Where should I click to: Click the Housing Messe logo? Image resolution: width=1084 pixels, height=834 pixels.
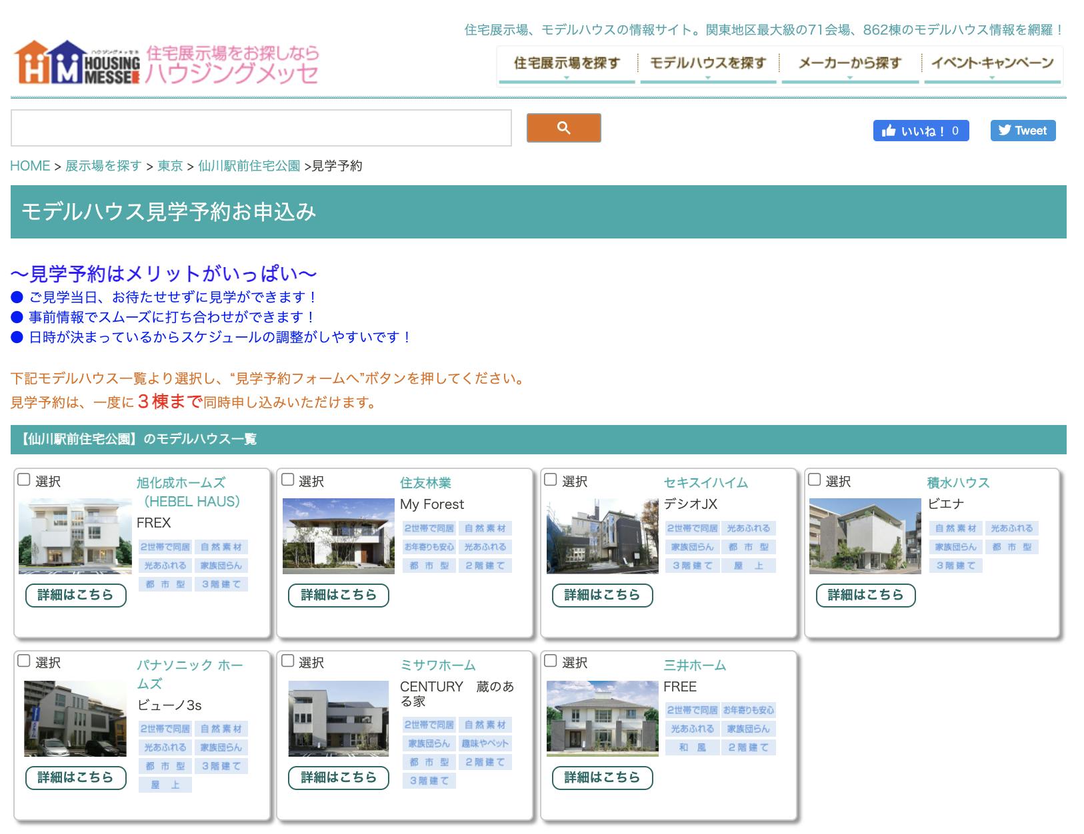[x=167, y=63]
